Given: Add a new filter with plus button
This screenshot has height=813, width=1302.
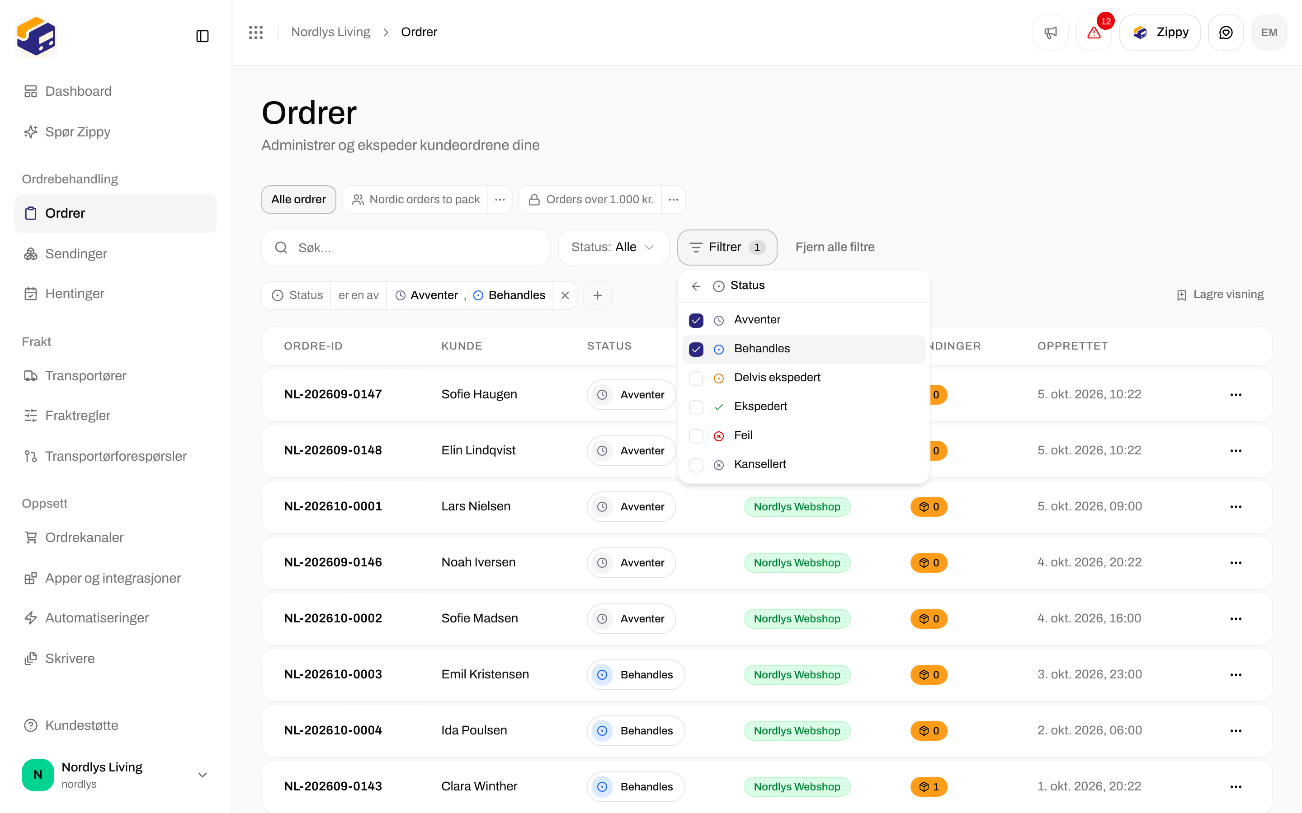Looking at the screenshot, I should [597, 295].
